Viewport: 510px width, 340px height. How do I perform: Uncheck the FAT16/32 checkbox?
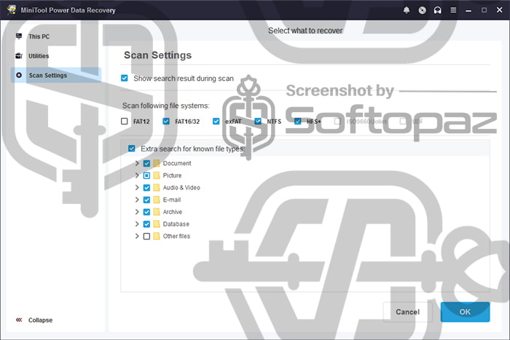click(x=166, y=122)
